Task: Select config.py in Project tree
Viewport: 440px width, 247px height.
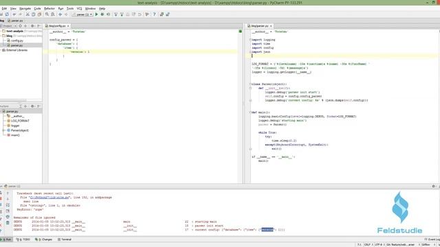Action: pyautogui.click(x=16, y=40)
